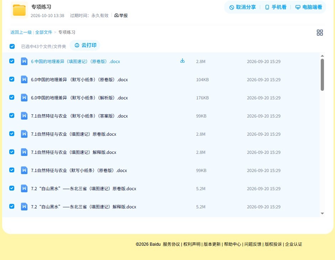Screen dimensions: 335x260
Task: Open 服务协议 footer link
Action: pos(171,244)
